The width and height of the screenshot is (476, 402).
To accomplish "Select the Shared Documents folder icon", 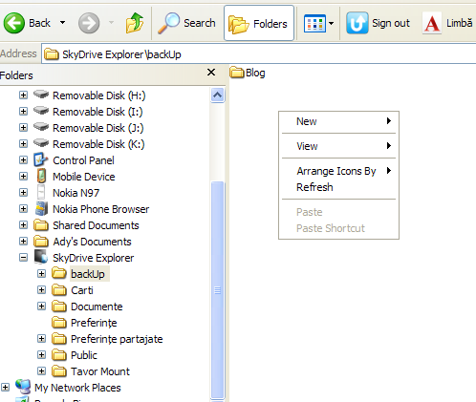I will pyautogui.click(x=41, y=224).
